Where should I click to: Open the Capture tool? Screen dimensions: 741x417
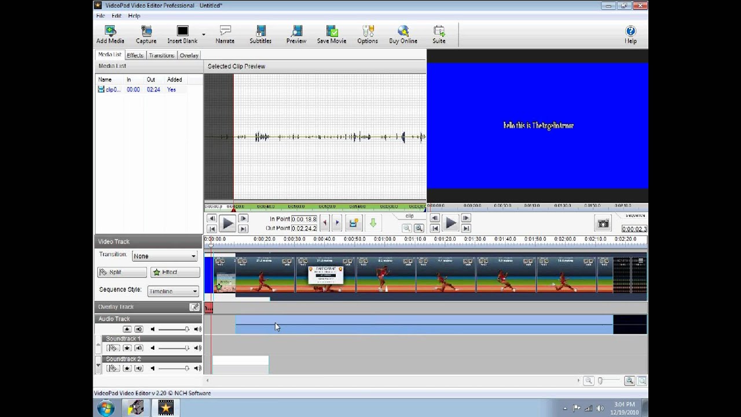146,35
